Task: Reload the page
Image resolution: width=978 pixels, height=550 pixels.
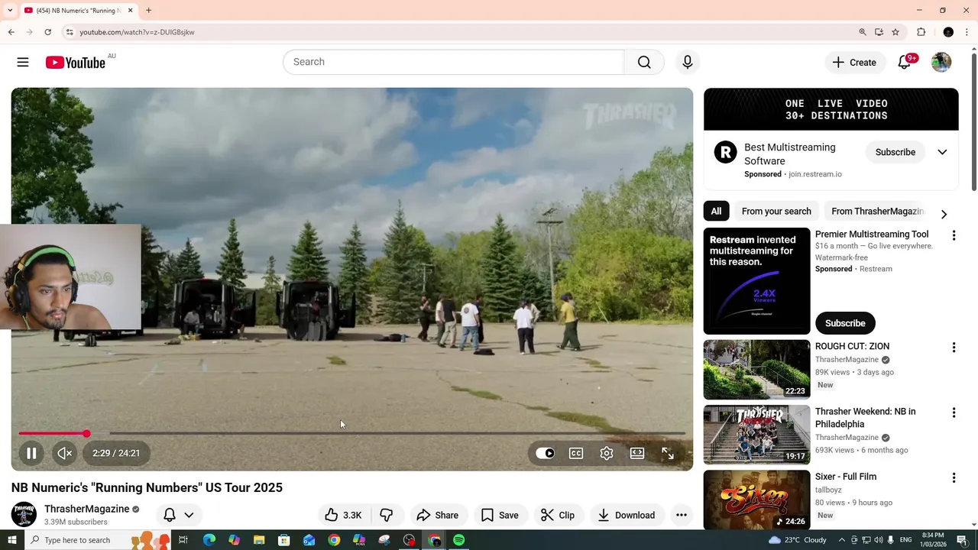Action: pos(47,32)
